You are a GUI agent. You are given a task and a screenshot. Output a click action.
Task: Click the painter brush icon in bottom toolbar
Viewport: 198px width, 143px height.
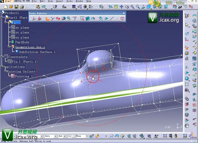pos(92,136)
